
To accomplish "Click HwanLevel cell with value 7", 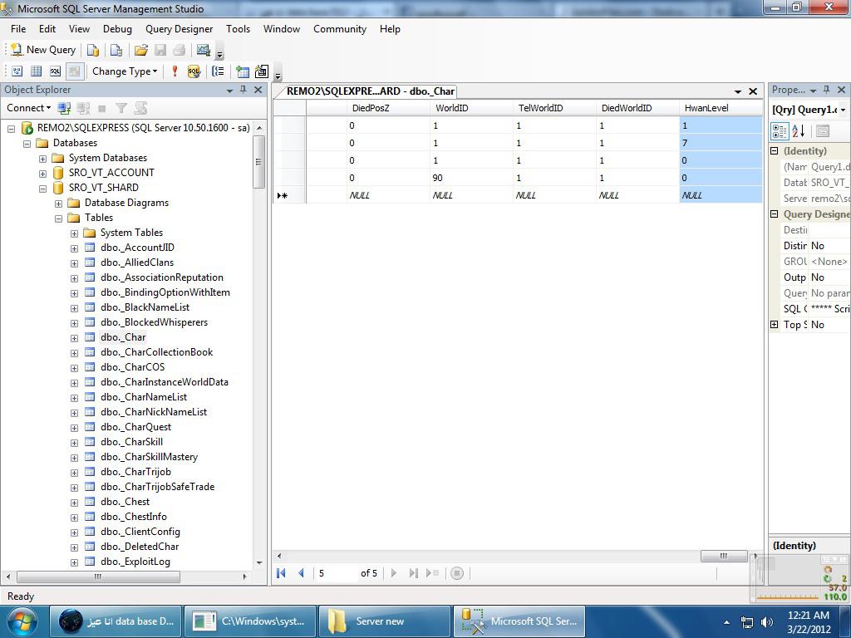I will click(721, 143).
